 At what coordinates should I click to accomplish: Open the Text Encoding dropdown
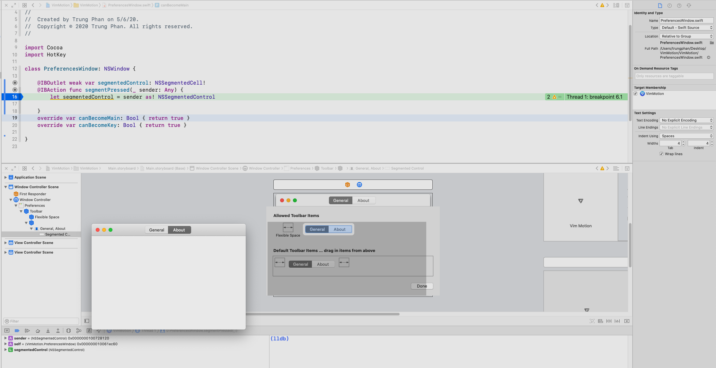pos(686,120)
